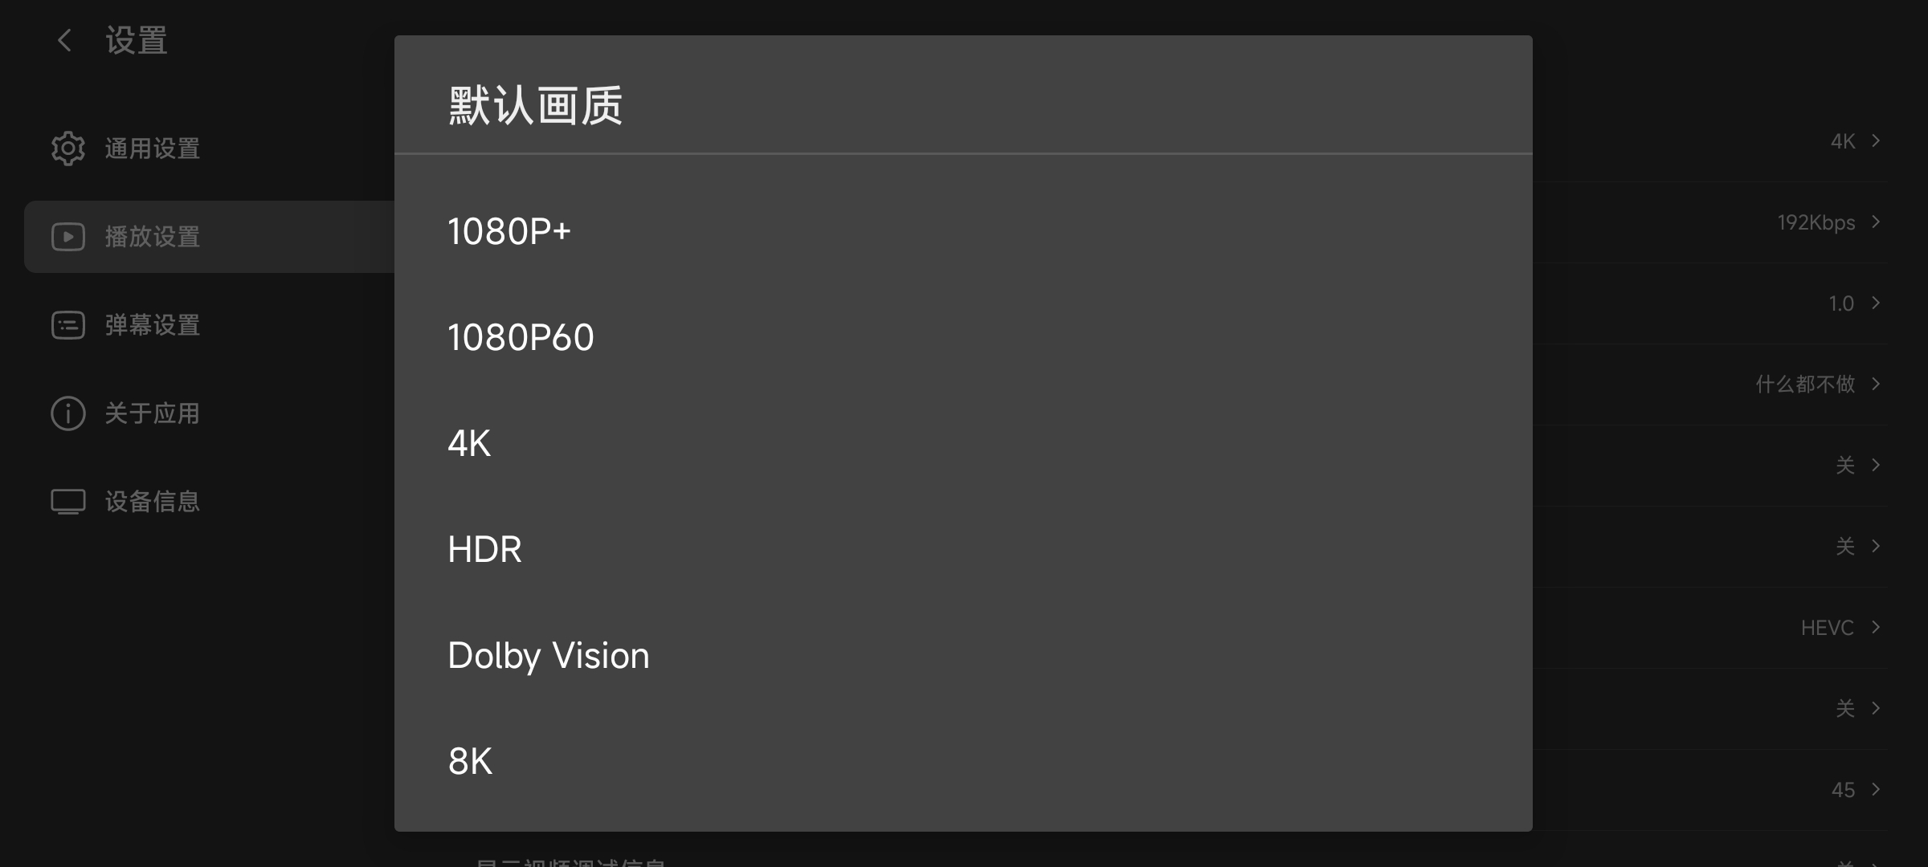This screenshot has height=867, width=1928.
Task: Expand the 192Kbps audio setting chevron
Action: click(1876, 222)
